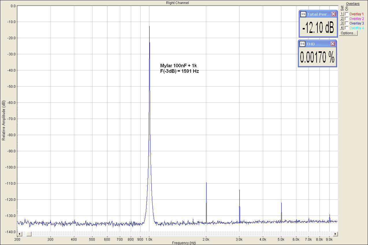The height and width of the screenshot is (245, 368).
Task: Click the horizontal scrollbar thumb
Action: point(29,234)
